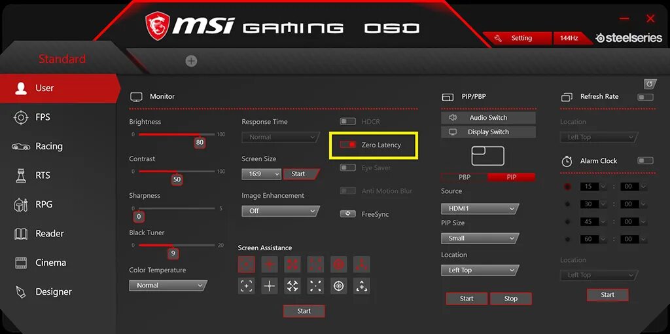Select the white four-arrows crosshair
This screenshot has width=670, height=334.
292,286
